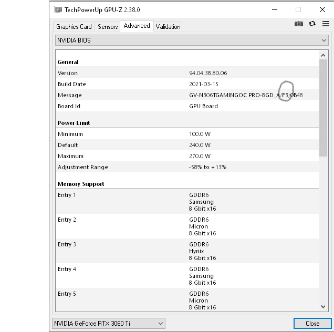Take a screenshot with the camera icon
This screenshot has height=332, width=334.
point(299,24)
